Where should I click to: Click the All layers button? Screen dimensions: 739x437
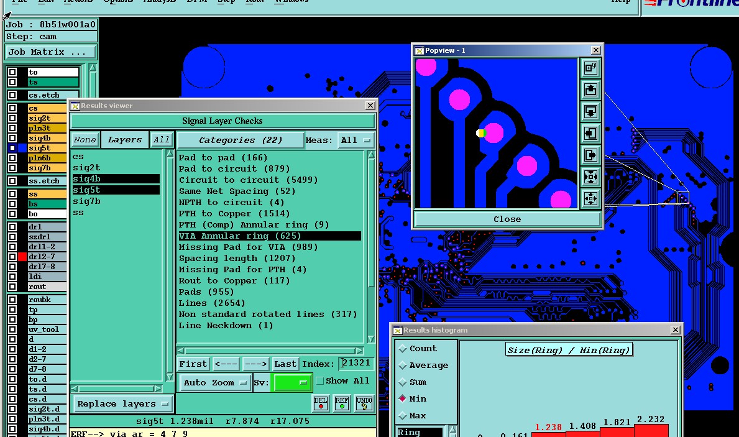(x=161, y=139)
